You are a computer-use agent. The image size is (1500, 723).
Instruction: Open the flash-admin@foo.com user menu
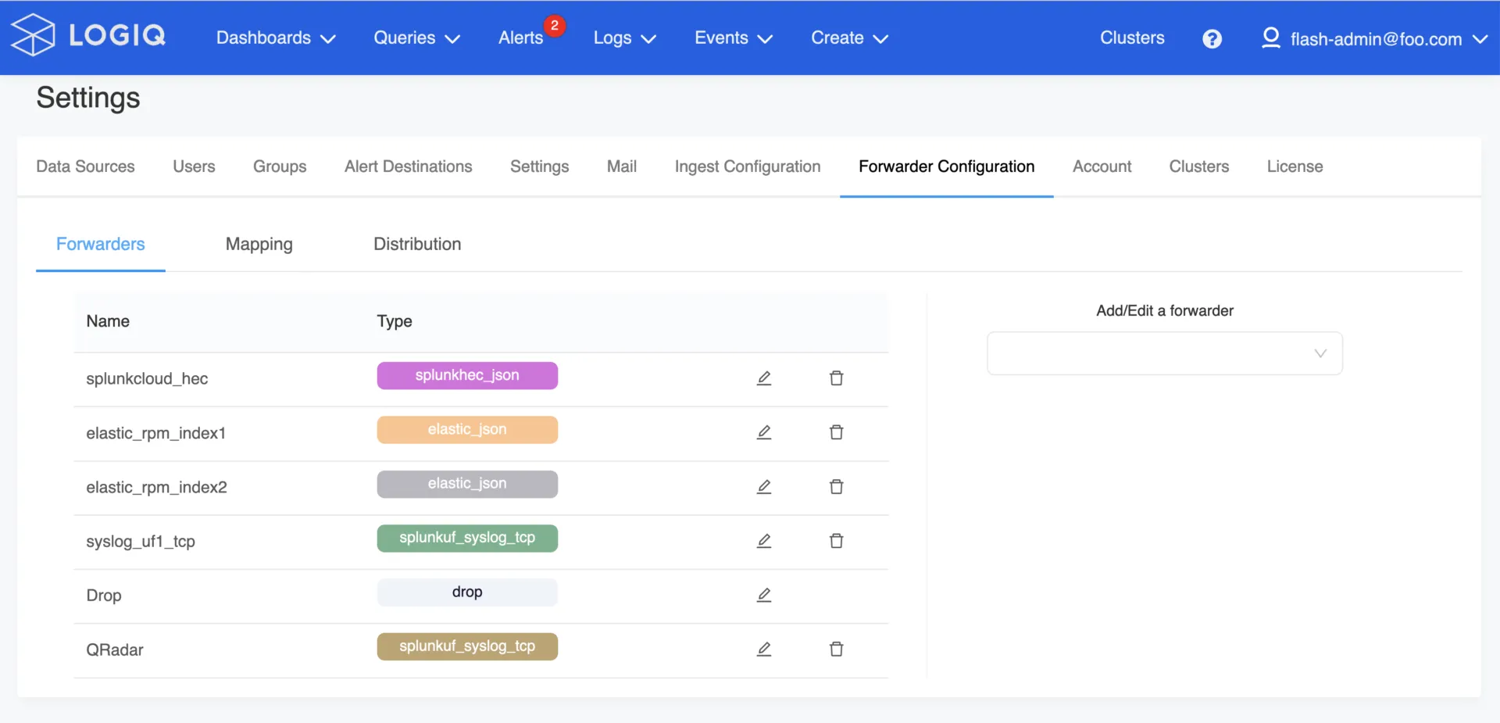coord(1374,38)
